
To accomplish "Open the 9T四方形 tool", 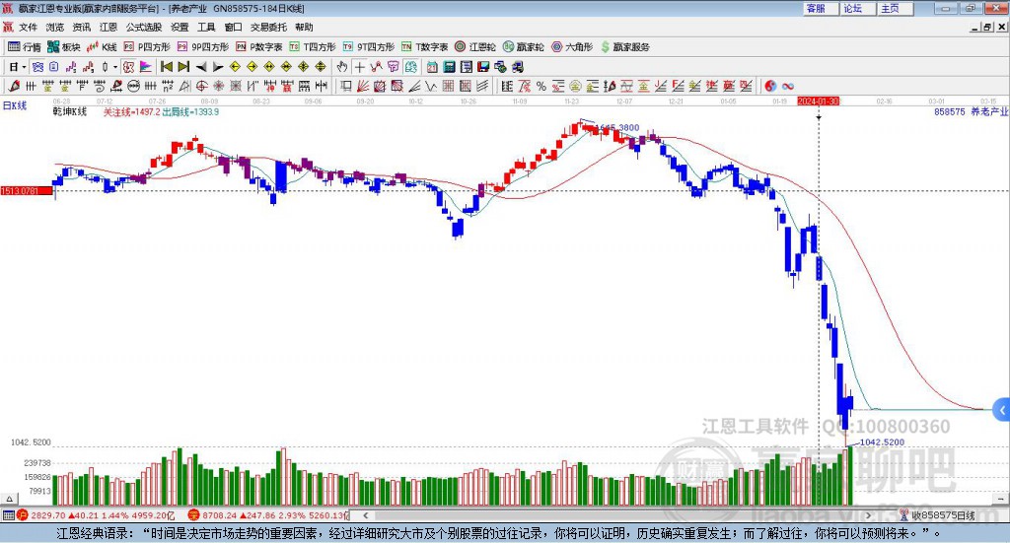I will (x=369, y=47).
